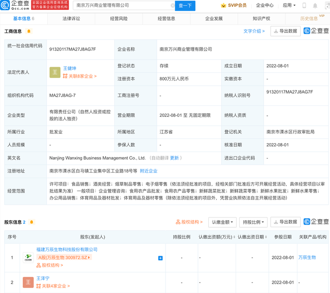Image resolution: width=330 pixels, height=293 pixels.
Task: Click 导出数据 in the 工商信息 section
Action: click(x=285, y=31)
